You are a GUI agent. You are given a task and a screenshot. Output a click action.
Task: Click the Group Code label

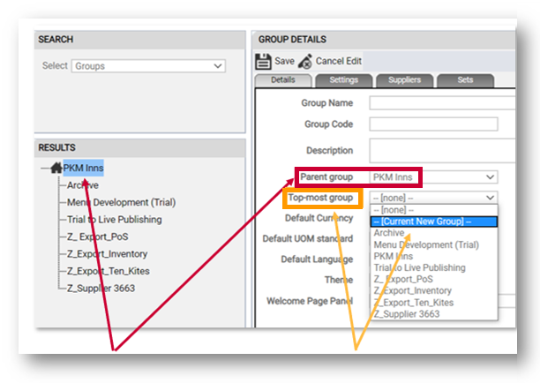point(328,124)
